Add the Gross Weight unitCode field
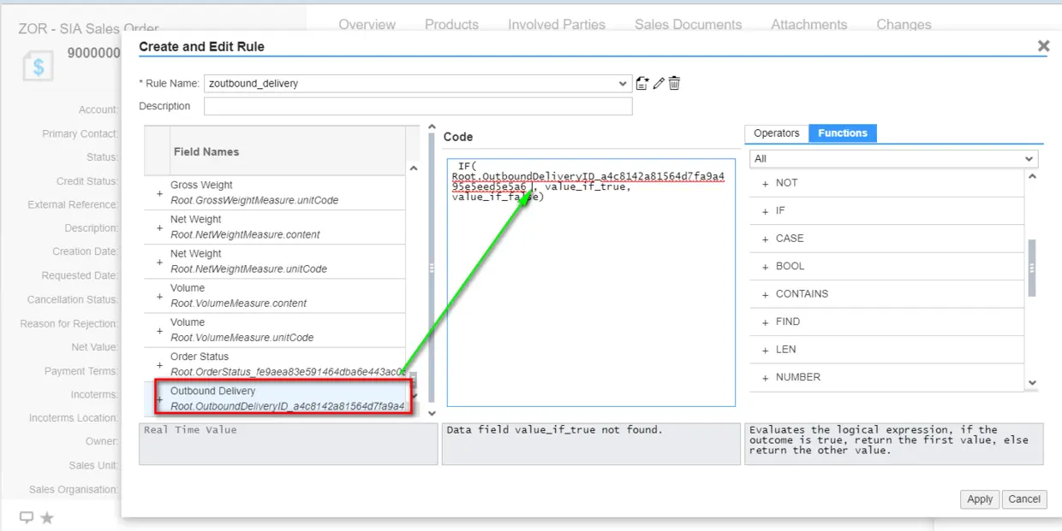This screenshot has height=531, width=1062. (159, 193)
